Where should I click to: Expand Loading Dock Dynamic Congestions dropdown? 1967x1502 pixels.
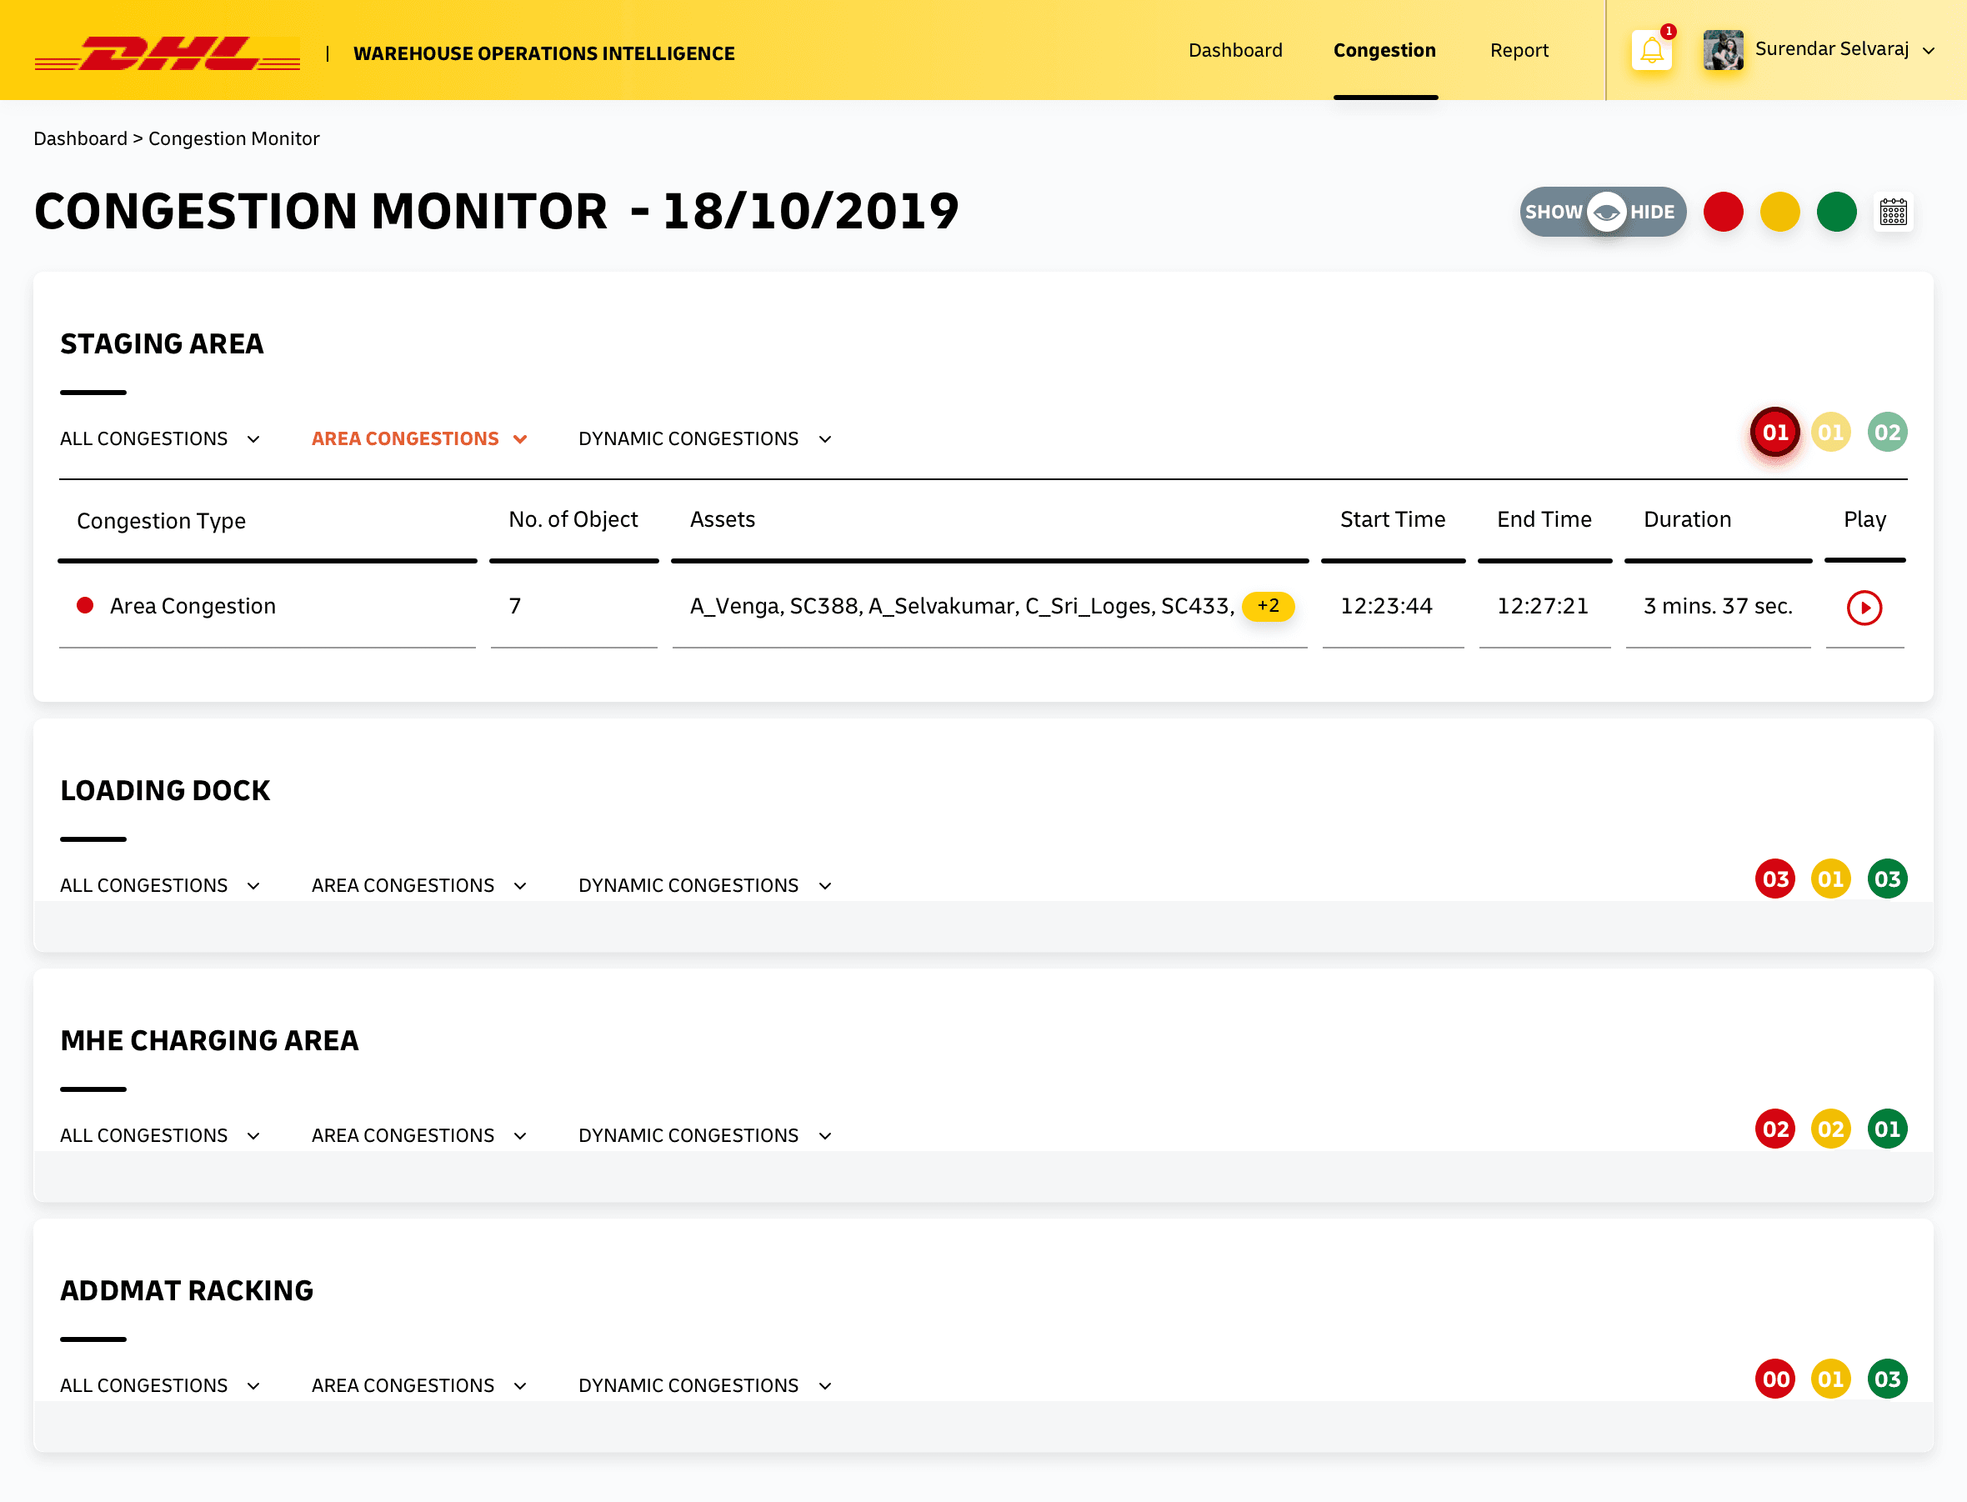point(704,886)
